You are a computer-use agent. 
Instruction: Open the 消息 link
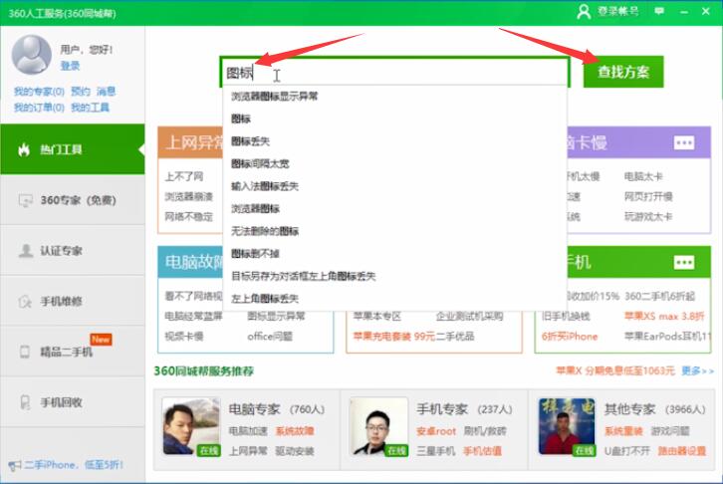pos(106,92)
